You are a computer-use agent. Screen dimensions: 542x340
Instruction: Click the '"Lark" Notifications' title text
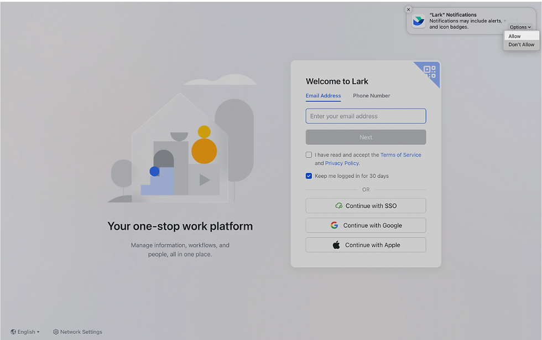453,14
